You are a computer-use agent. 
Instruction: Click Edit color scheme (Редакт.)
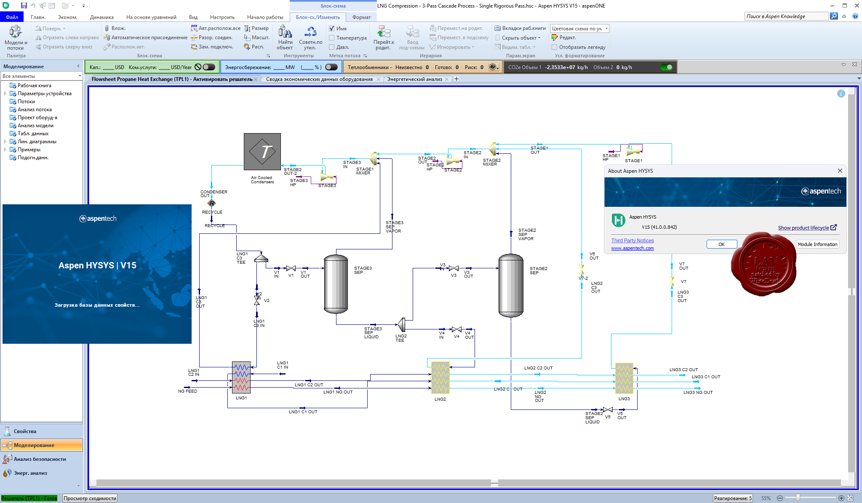pos(564,37)
